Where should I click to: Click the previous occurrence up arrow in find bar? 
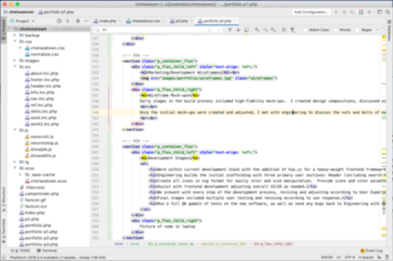tap(229, 30)
